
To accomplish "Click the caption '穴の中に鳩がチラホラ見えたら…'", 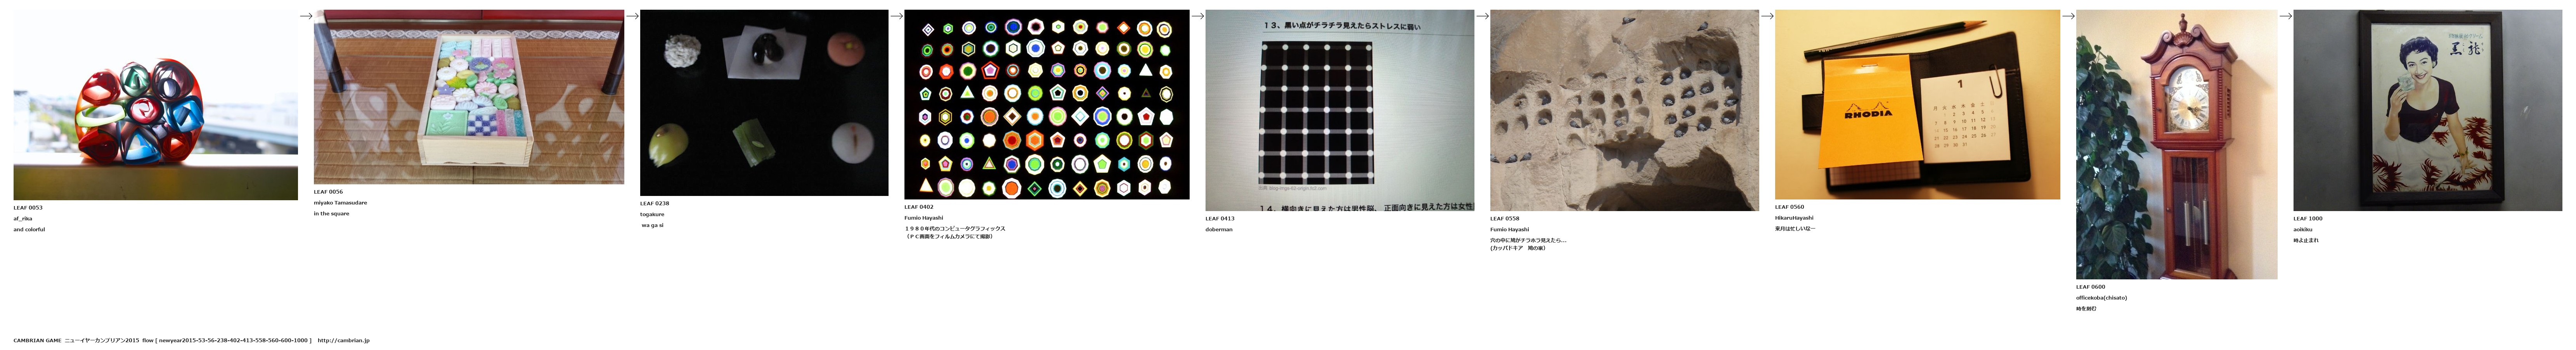I will click(1528, 241).
